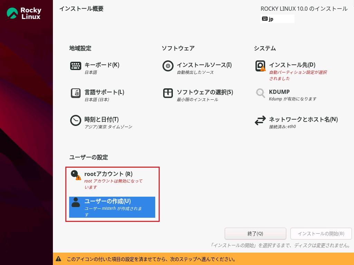Screen dimensions: 354x265
Task: Open インストール先(D) destination settings
Action: [292, 65]
